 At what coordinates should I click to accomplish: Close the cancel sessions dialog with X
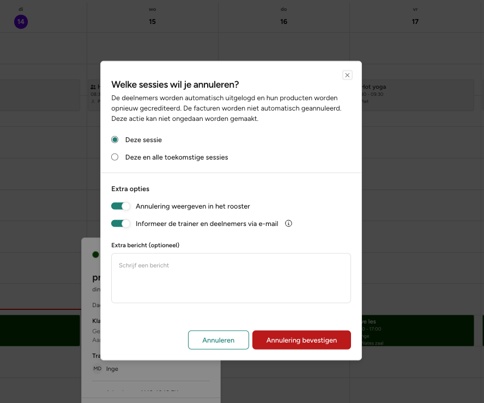(347, 75)
